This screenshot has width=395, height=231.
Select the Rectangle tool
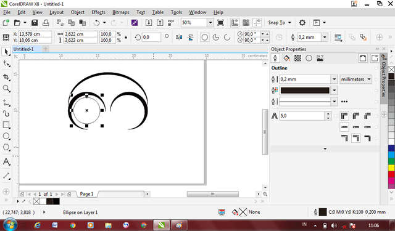[6, 125]
